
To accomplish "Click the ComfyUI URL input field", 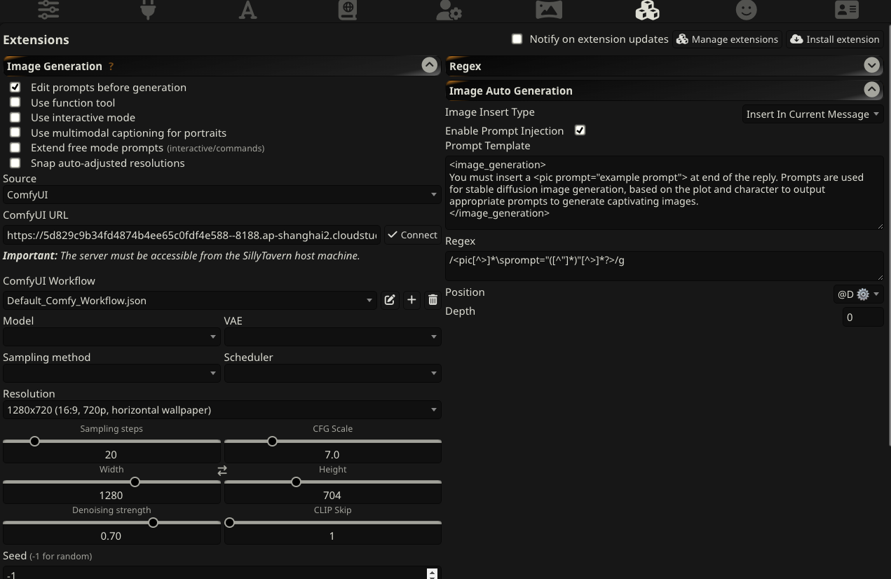I will (x=192, y=235).
